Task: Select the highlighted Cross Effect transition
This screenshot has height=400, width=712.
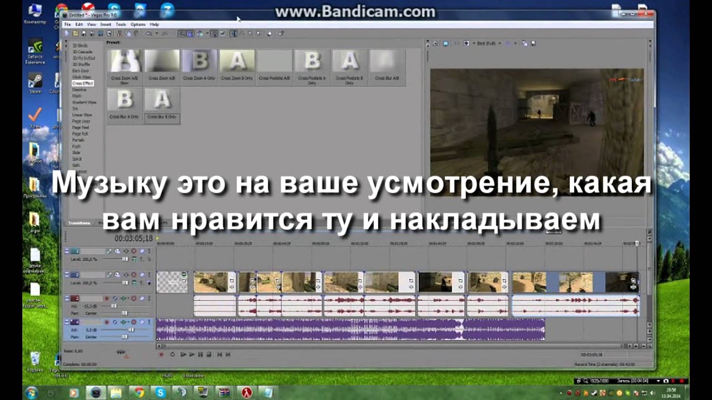Action: tap(82, 83)
